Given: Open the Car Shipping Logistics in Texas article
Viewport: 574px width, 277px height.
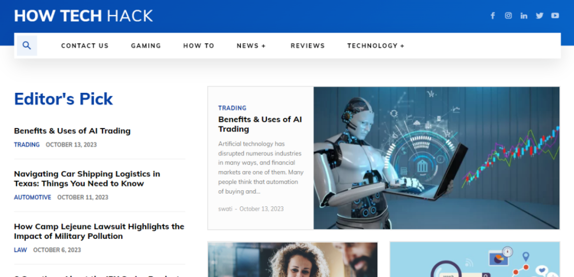Looking at the screenshot, I should coord(87,179).
